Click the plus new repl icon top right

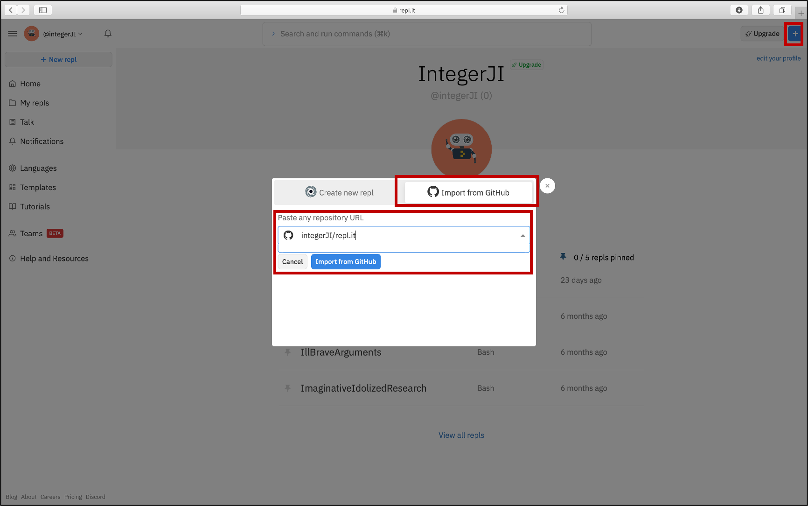tap(795, 34)
